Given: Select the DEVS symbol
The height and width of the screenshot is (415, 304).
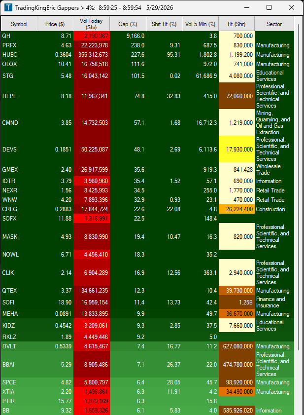Looking at the screenshot, I should (x=9, y=150).
